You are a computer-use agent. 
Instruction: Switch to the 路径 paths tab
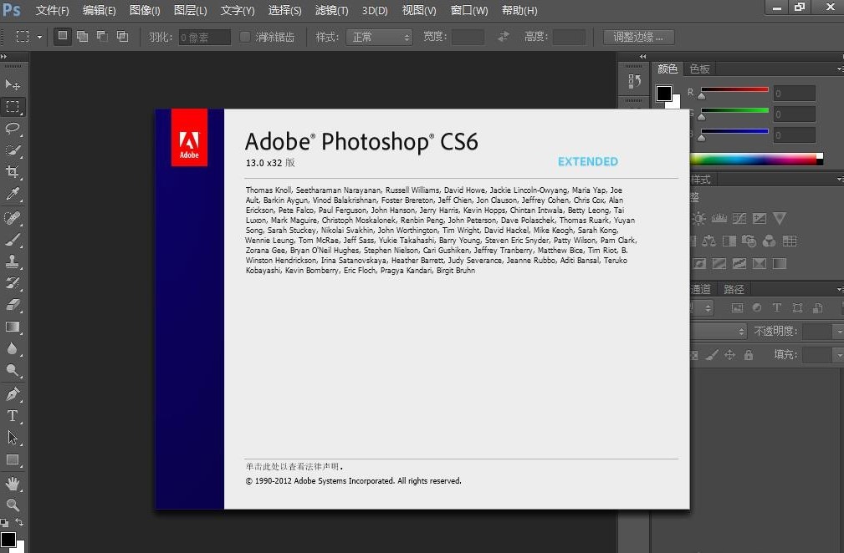pyautogui.click(x=733, y=289)
